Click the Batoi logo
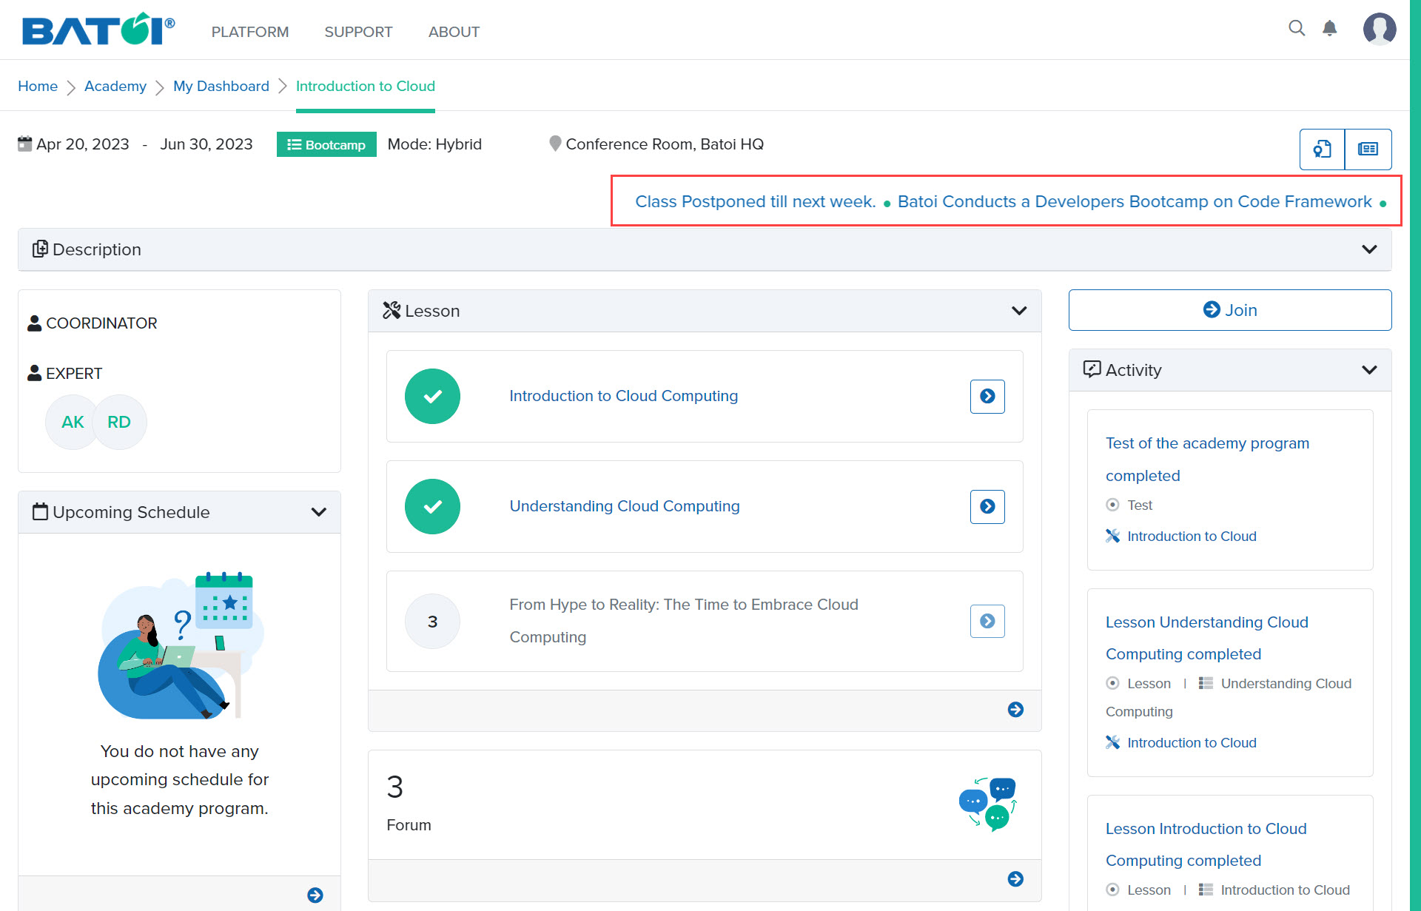This screenshot has width=1421, height=911. point(98,30)
